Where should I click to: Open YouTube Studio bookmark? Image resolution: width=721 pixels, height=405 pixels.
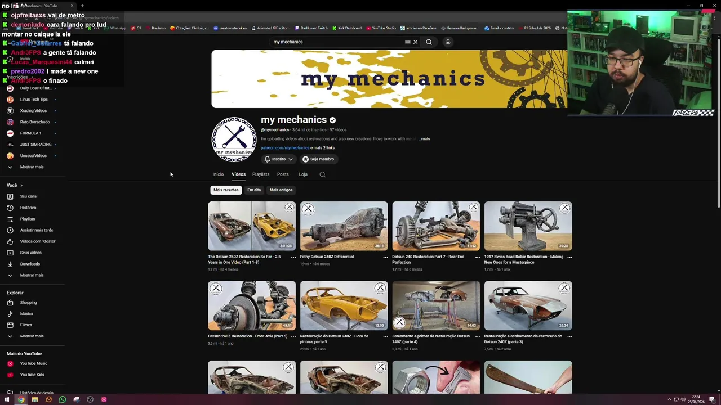click(x=381, y=28)
